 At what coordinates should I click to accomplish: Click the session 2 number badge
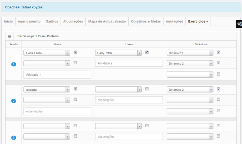[x=13, y=101]
